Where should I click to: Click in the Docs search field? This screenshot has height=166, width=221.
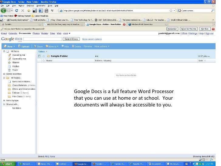[42, 39]
